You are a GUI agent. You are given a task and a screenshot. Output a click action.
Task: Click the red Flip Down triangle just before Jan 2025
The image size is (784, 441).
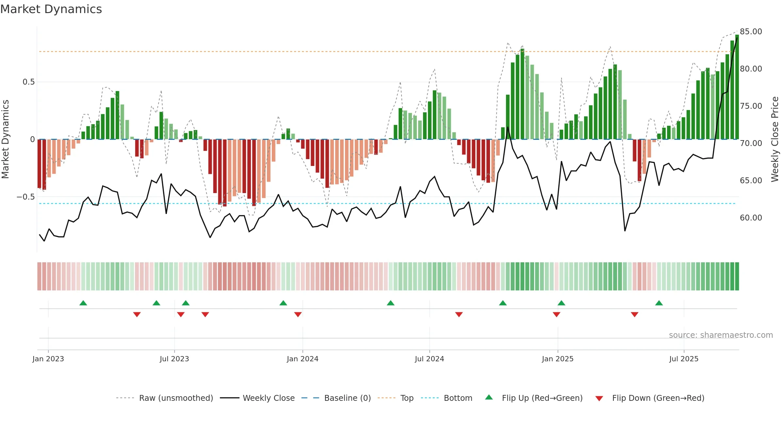[x=557, y=315]
